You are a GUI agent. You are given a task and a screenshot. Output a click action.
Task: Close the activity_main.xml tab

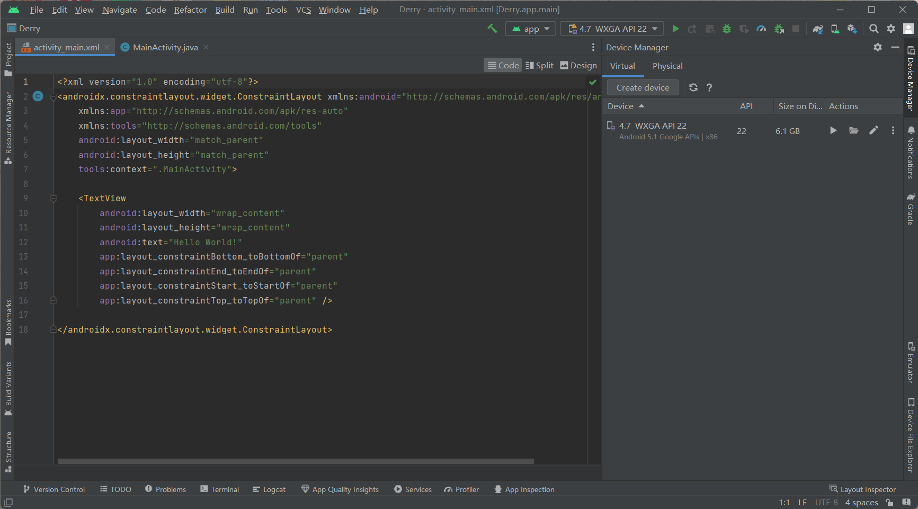click(x=107, y=47)
